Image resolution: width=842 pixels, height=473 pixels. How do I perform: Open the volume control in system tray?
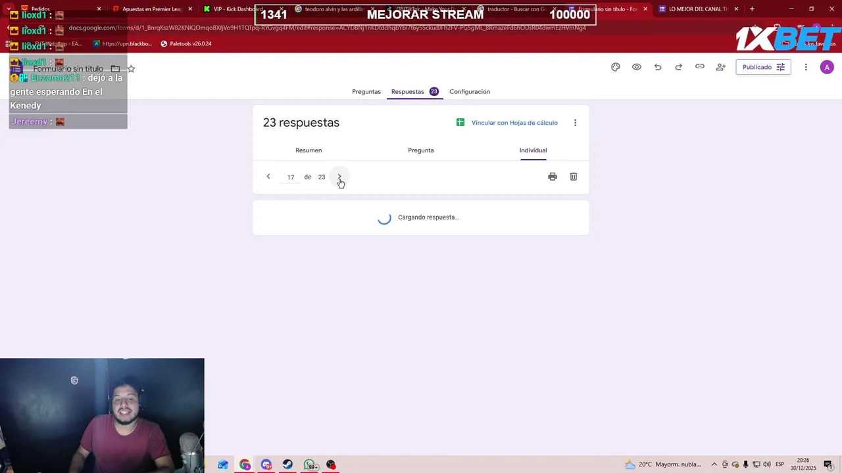point(767,464)
